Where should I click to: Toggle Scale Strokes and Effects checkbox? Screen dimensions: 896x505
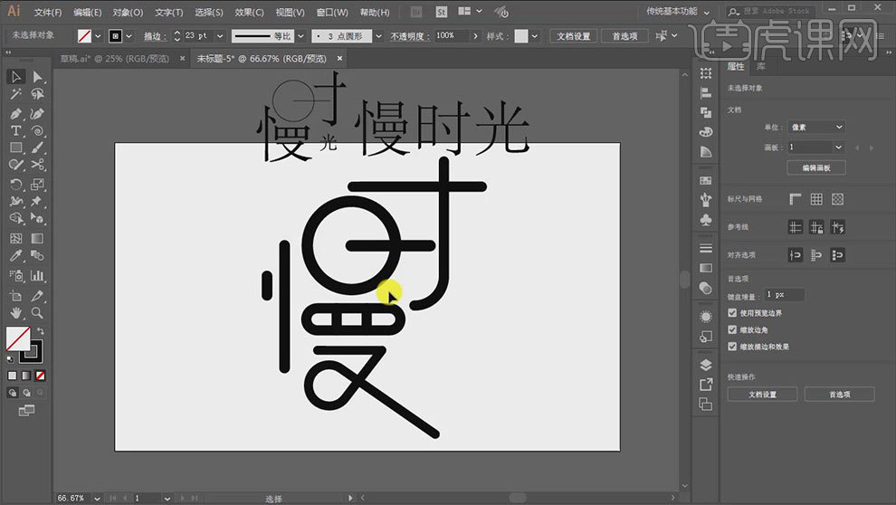pos(732,347)
